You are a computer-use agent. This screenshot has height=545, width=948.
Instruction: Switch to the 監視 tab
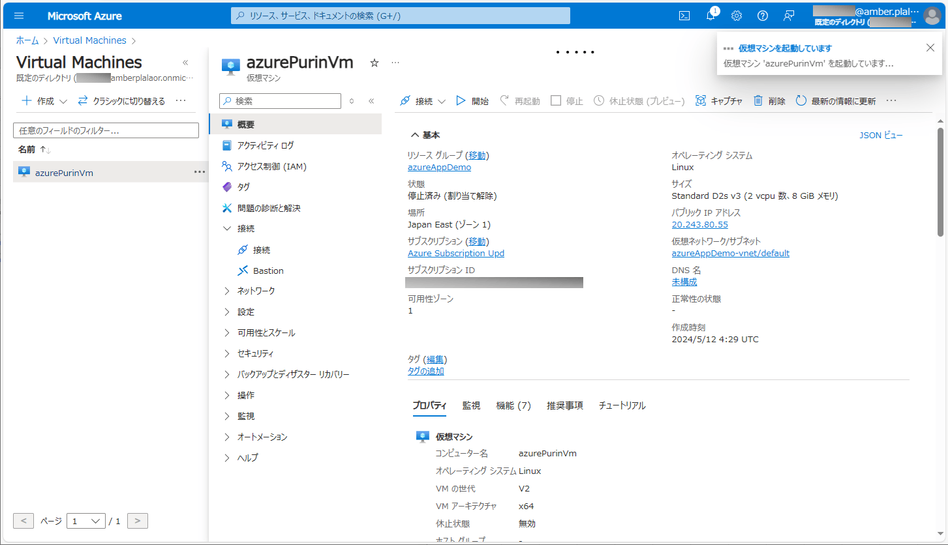tap(471, 405)
